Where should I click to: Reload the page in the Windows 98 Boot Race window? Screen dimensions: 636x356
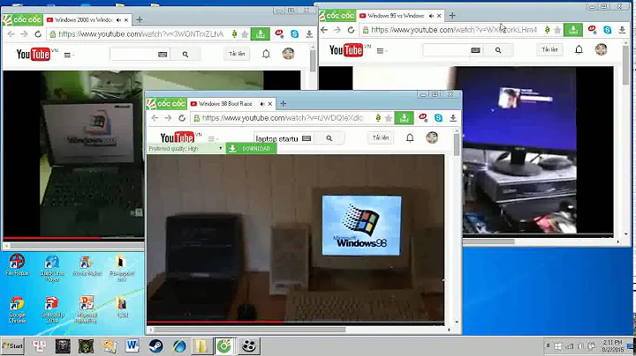(x=182, y=118)
